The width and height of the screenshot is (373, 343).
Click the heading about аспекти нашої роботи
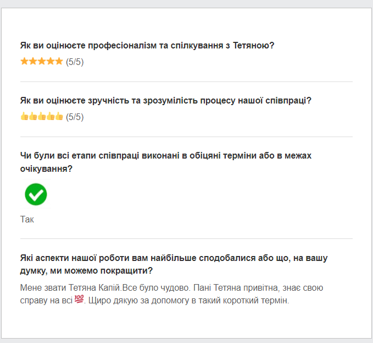[x=174, y=264]
